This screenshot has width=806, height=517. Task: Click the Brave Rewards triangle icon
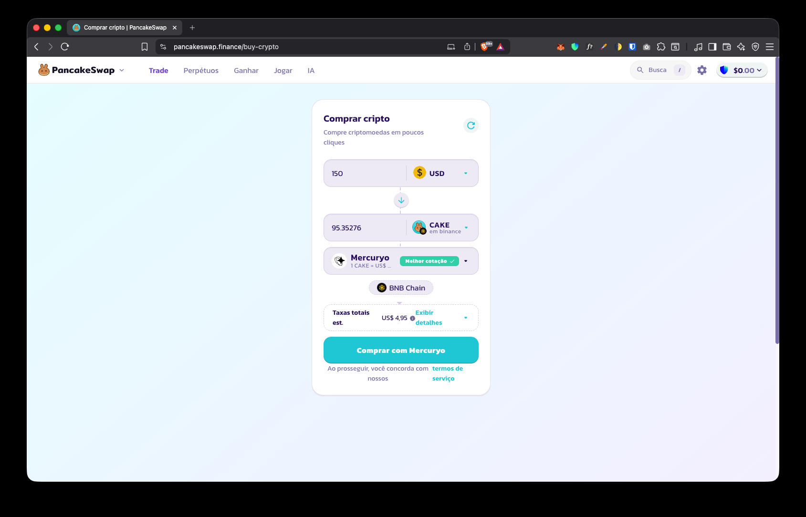[500, 47]
